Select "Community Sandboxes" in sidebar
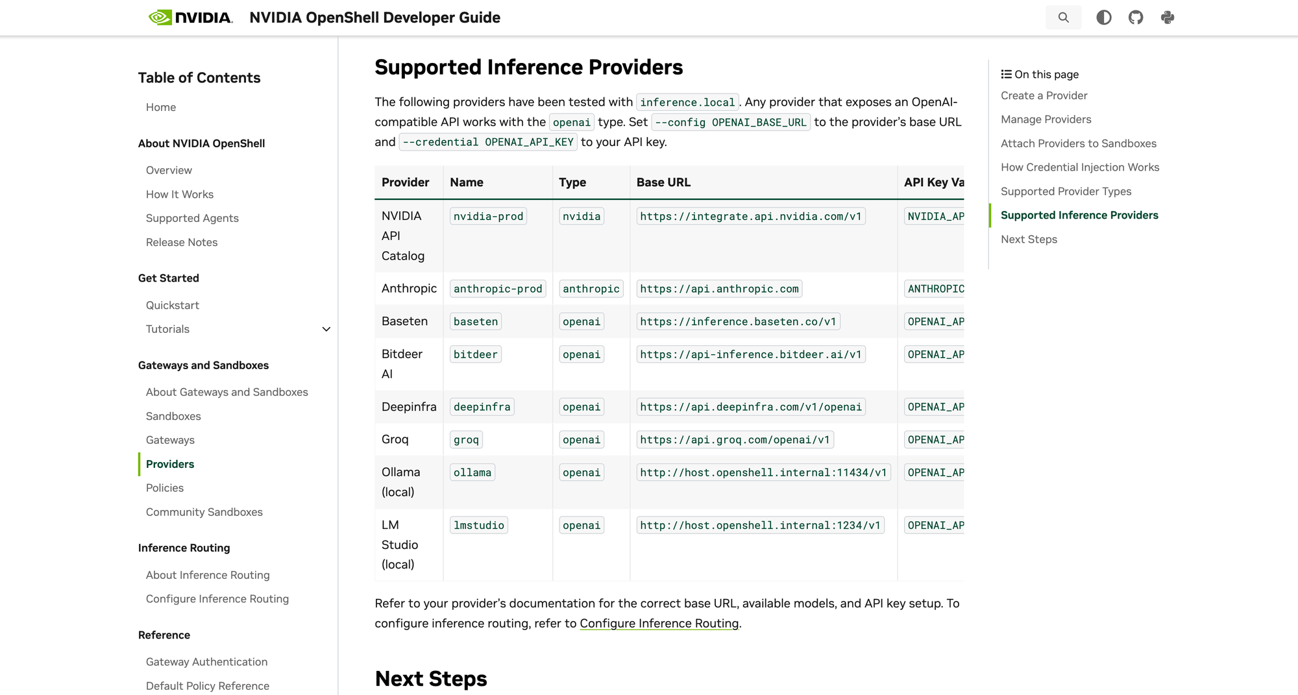Screen dimensions: 1298x695 [204, 512]
